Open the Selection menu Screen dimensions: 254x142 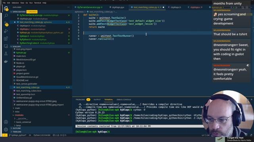click(15, 3)
